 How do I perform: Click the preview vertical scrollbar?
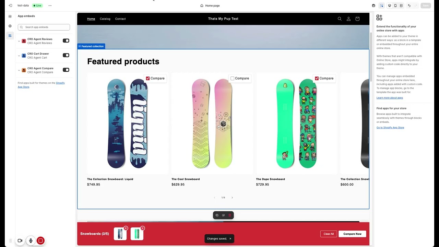point(371,57)
